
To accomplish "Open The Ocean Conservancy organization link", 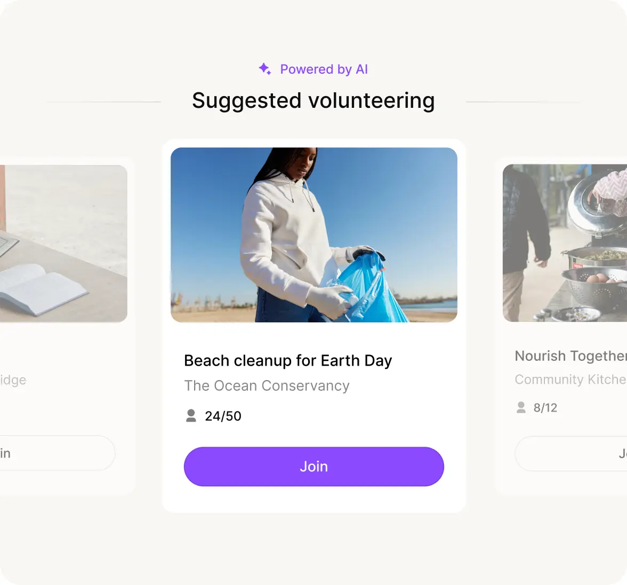I will (x=267, y=385).
